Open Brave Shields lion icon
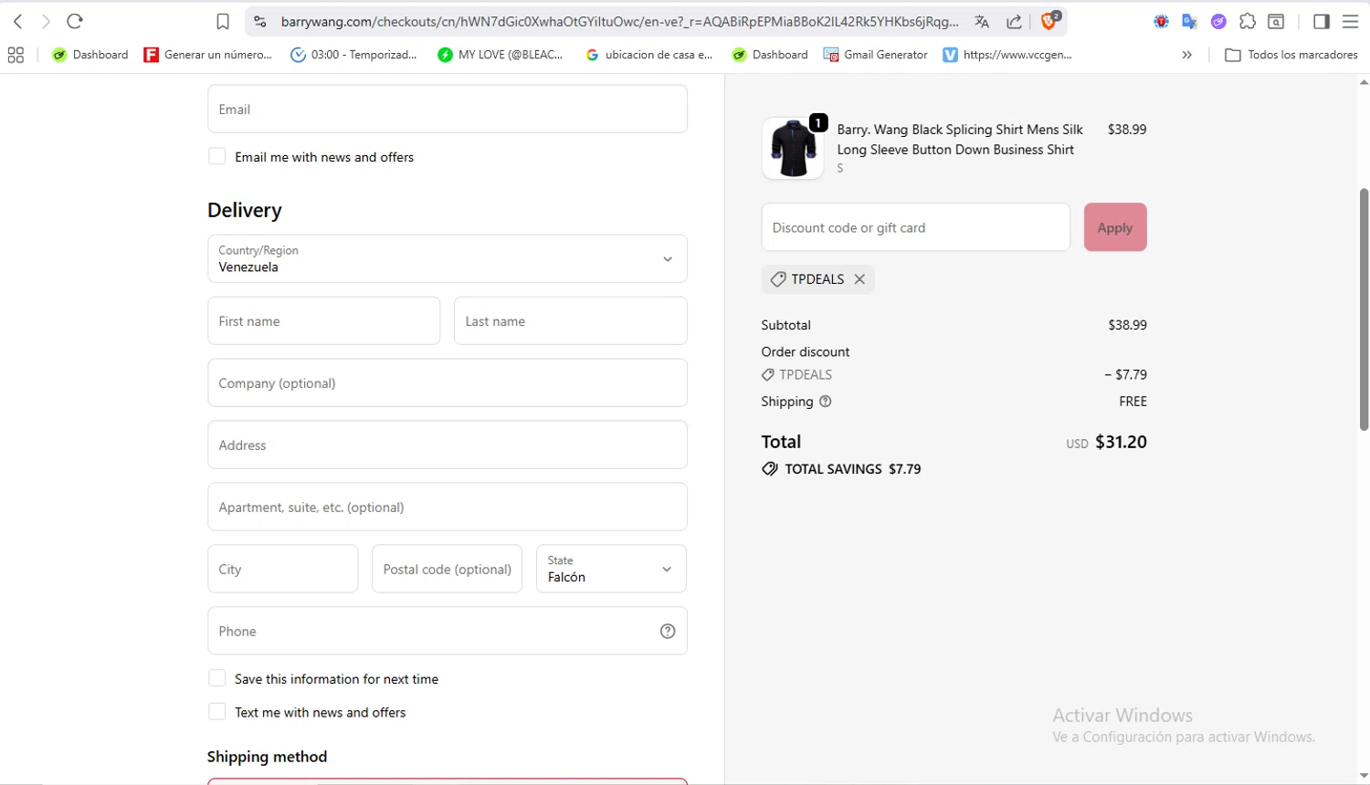 tap(1049, 21)
